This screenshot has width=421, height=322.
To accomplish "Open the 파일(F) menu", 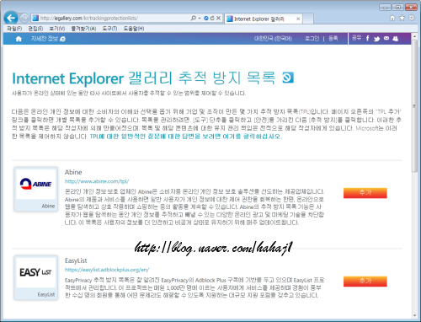I will (x=14, y=29).
